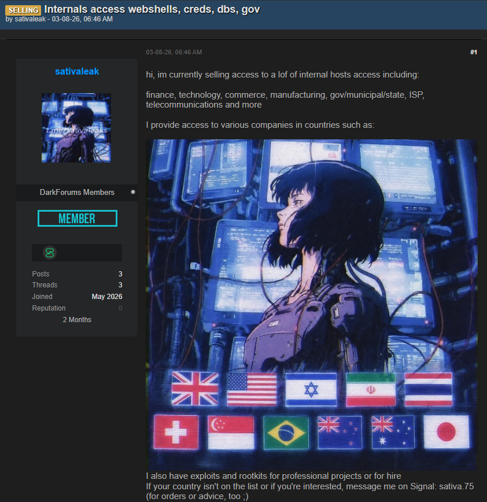Click the SELLING thread prefix tag
The image size is (487, 502).
(23, 10)
